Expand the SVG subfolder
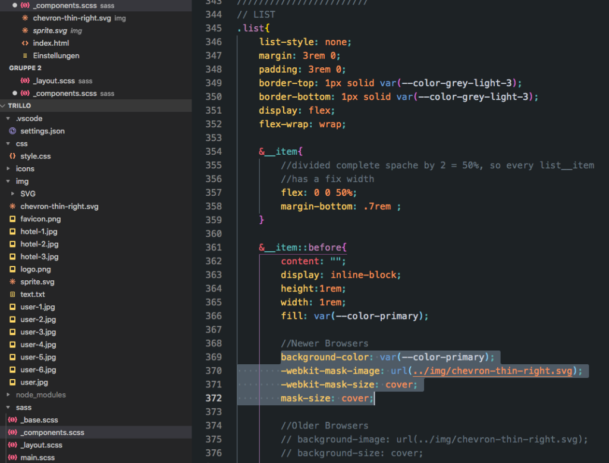The width and height of the screenshot is (609, 463). [x=13, y=194]
